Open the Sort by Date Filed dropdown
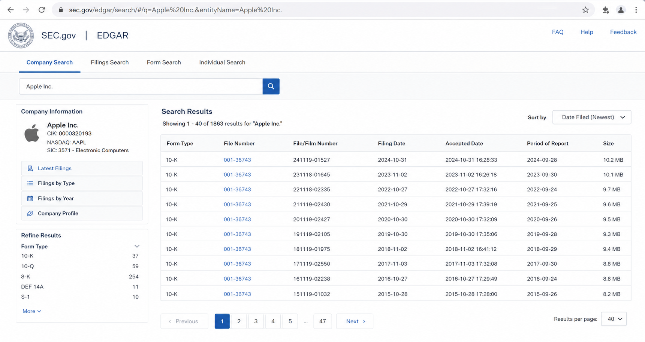The image size is (645, 342). pos(592,117)
